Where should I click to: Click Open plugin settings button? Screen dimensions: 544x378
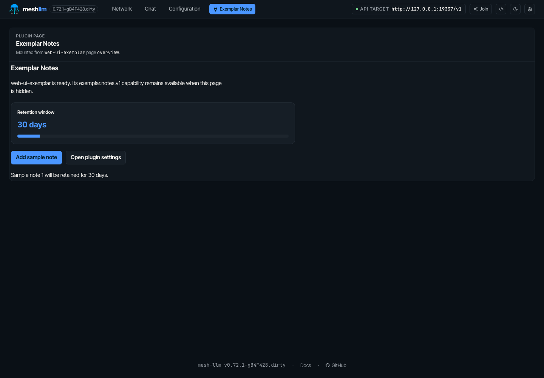point(96,158)
